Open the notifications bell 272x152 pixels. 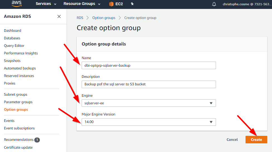(214, 4)
